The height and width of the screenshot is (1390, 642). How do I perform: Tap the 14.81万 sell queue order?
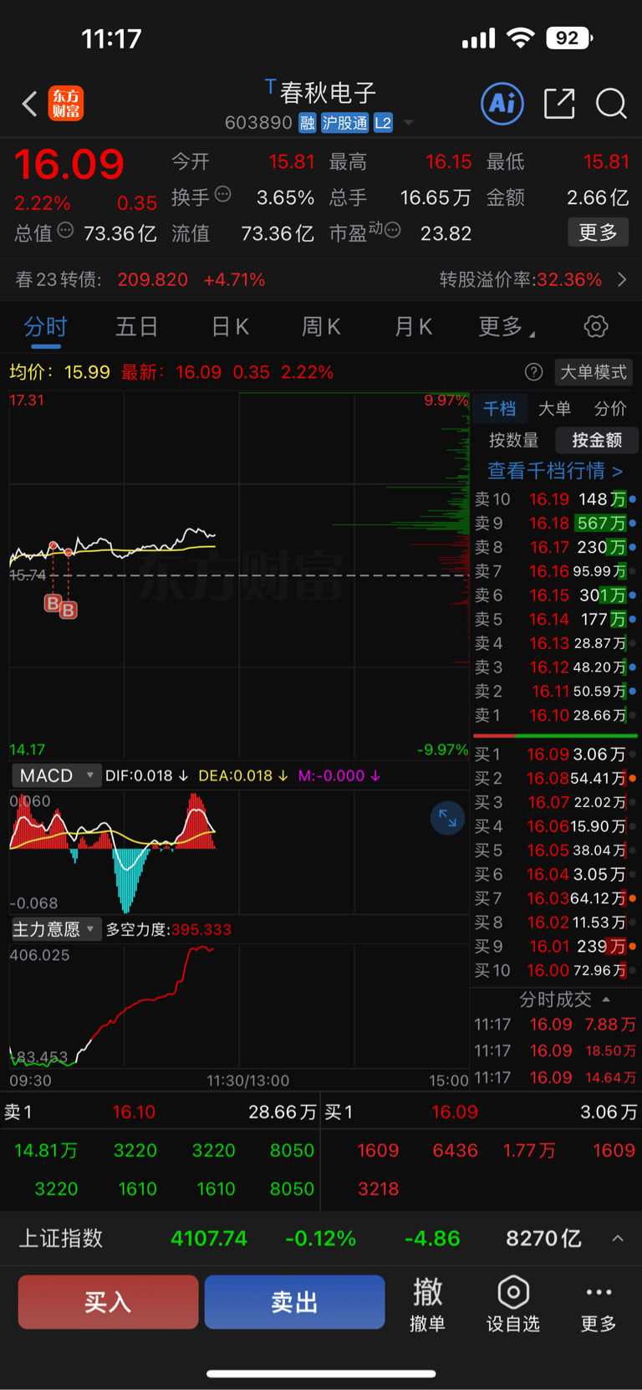(46, 1151)
